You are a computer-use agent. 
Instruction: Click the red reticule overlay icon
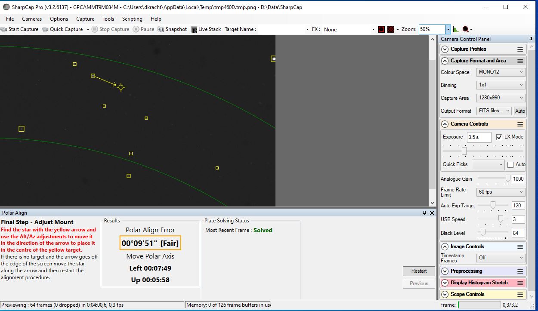(381, 29)
